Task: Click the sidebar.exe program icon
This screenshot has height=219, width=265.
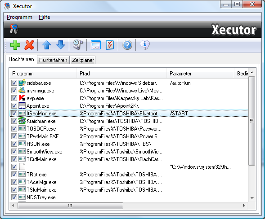Action: [22, 83]
